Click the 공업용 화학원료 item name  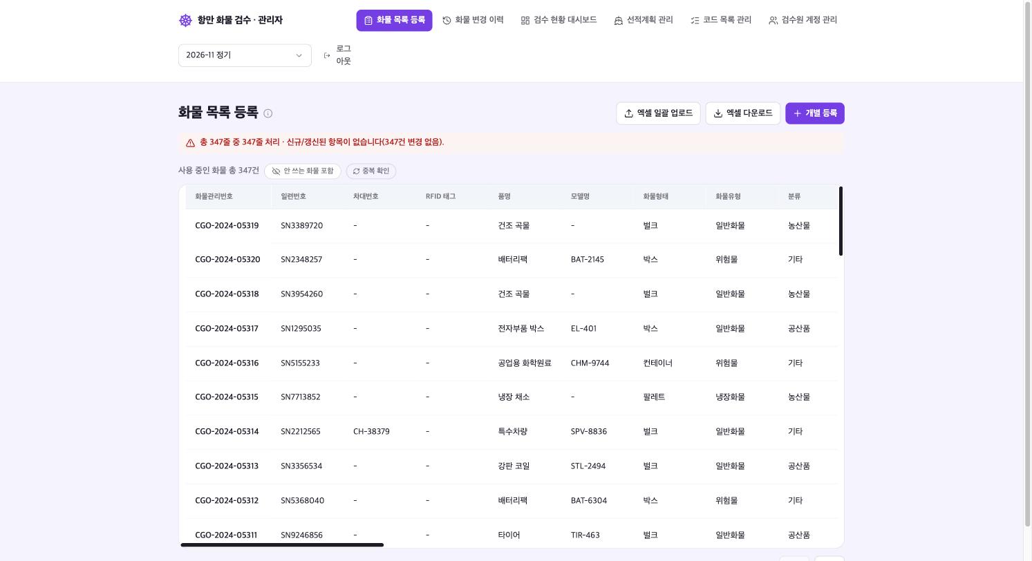[x=525, y=363]
